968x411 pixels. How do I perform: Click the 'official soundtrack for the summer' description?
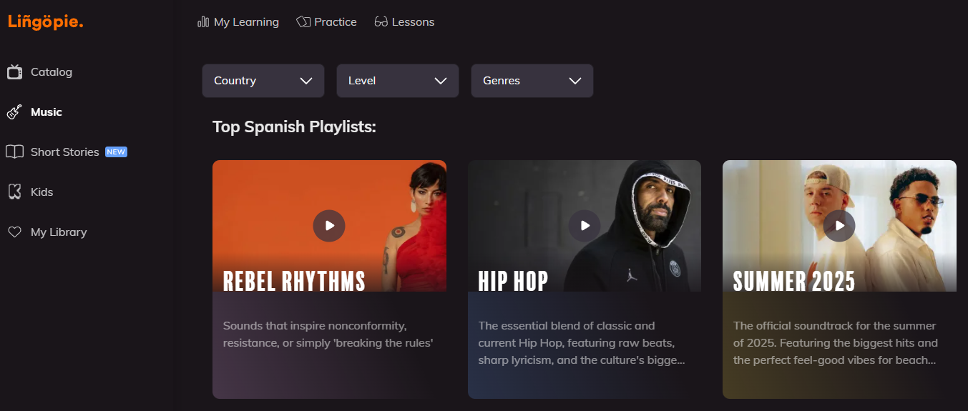coord(836,343)
